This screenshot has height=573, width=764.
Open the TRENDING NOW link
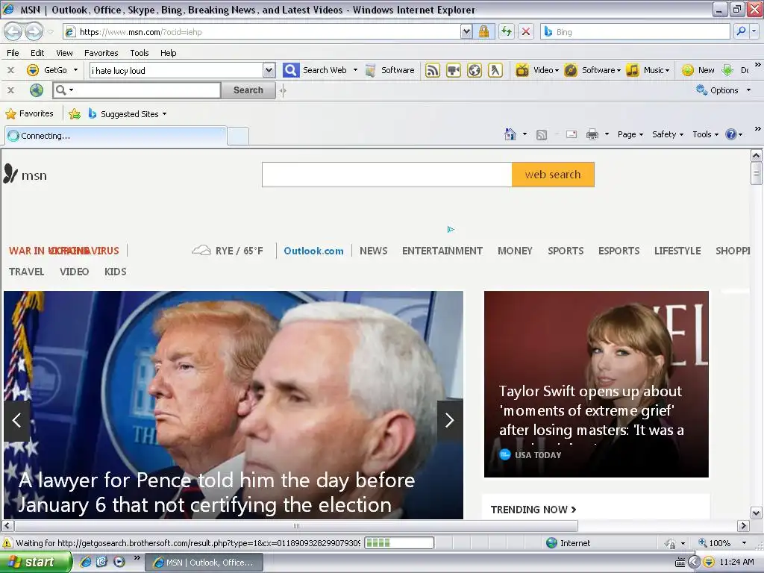pos(533,509)
